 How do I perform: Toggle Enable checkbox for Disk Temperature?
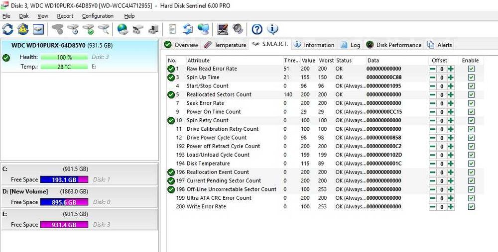click(471, 164)
